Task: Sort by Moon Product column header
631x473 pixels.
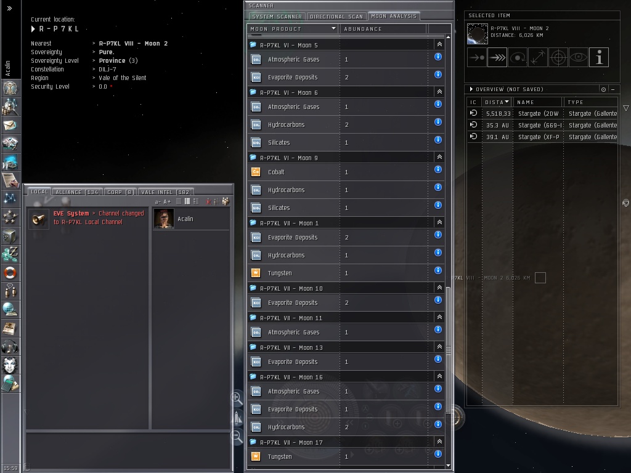Action: tap(293, 29)
